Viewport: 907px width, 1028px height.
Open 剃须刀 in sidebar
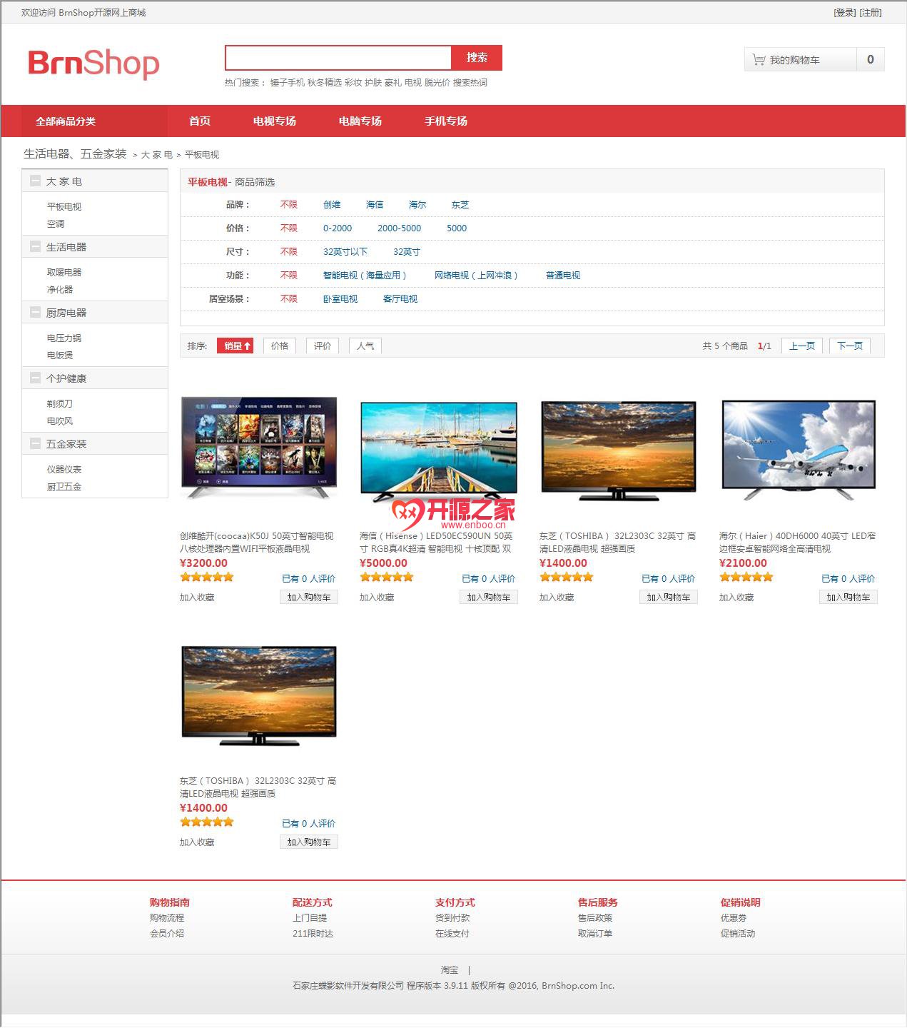pos(60,404)
